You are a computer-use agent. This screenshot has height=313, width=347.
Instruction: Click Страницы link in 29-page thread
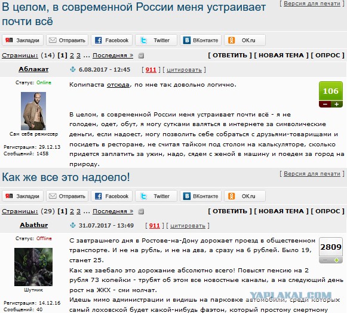pos(20,211)
